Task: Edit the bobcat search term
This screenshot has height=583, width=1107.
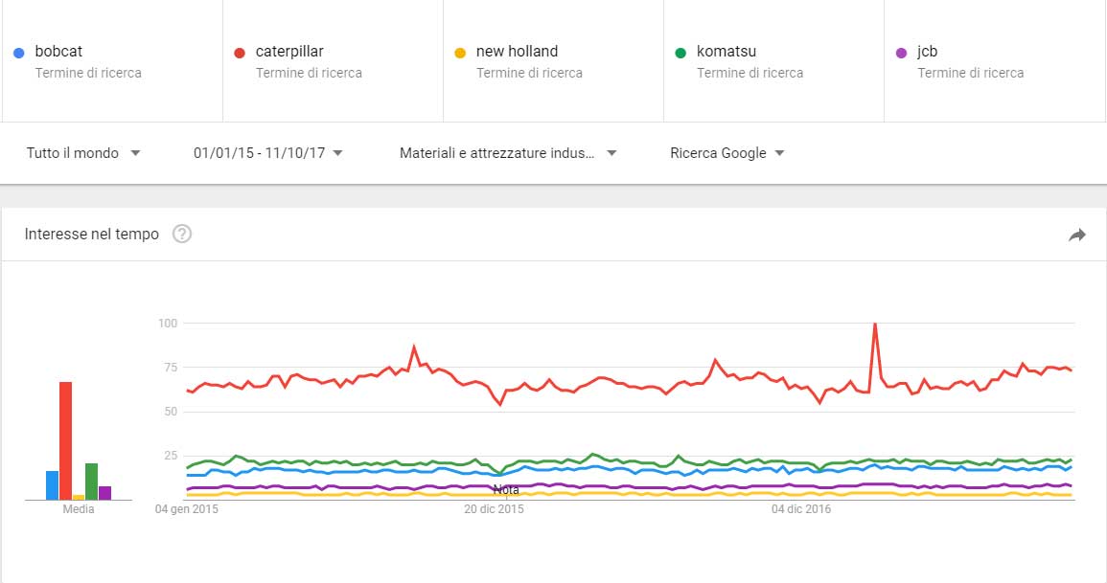Action: pos(112,61)
